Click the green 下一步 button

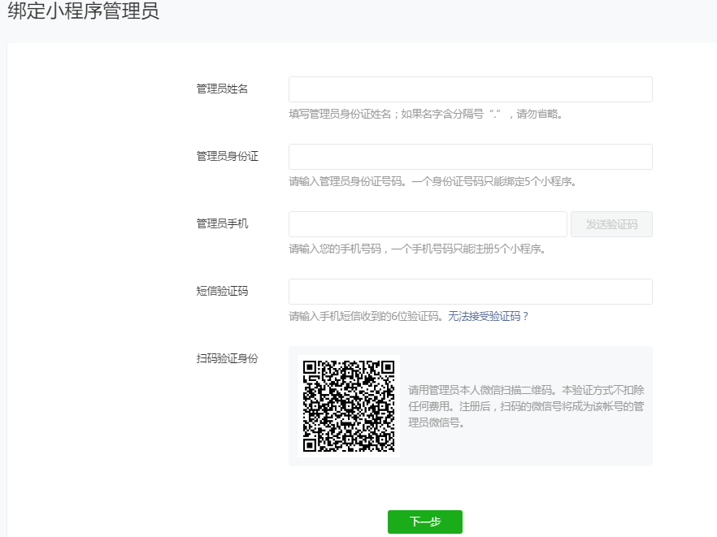click(x=425, y=522)
